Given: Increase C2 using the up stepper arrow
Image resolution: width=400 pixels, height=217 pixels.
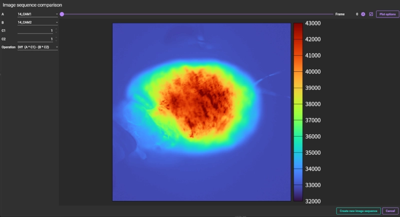Looking at the screenshot, I should coord(56,37).
